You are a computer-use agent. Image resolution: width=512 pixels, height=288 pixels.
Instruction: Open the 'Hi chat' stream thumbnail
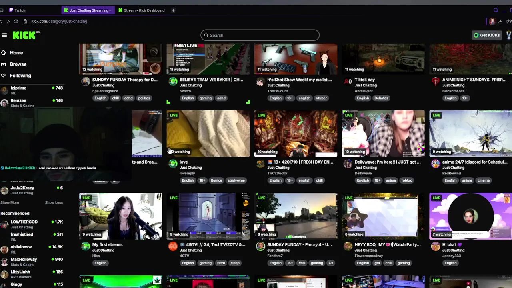click(471, 216)
